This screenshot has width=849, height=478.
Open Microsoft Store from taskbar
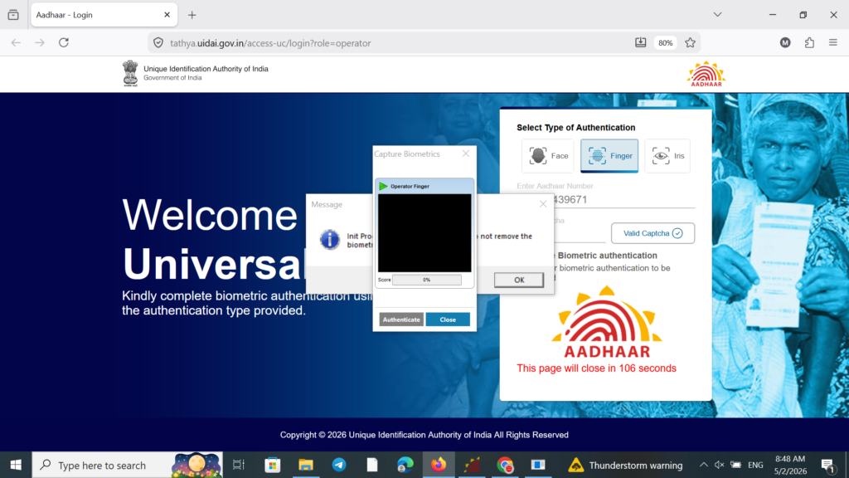272,465
